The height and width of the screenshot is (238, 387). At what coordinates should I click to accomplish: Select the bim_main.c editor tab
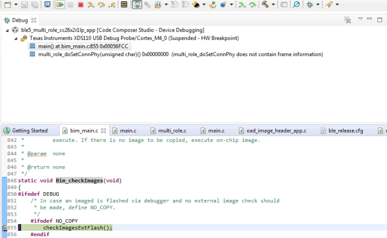click(x=84, y=130)
